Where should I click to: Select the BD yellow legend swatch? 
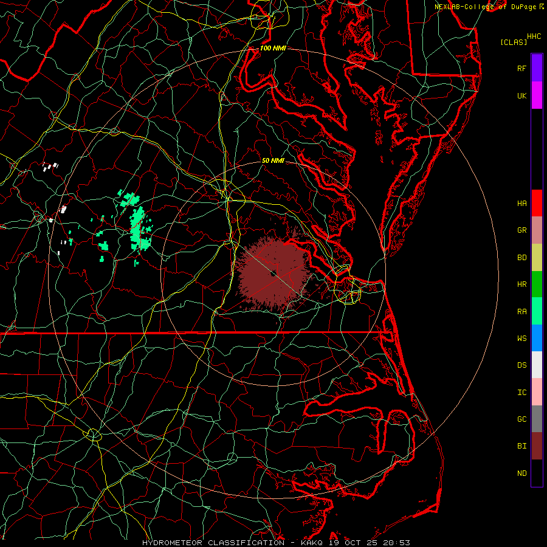(x=537, y=258)
